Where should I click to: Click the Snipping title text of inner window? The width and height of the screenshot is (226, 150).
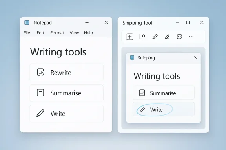point(146,58)
